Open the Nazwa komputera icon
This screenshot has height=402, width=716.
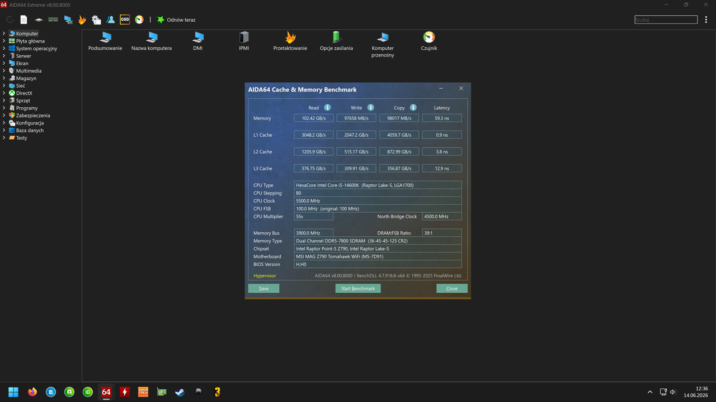coord(152,41)
